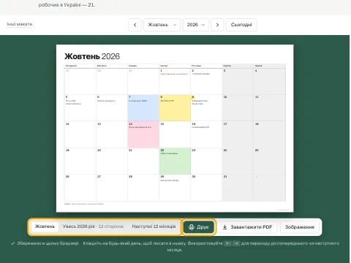This screenshot has height=263, width=351.
Task: Click the blue highlighted day 7 cell
Action: pyautogui.click(x=143, y=108)
